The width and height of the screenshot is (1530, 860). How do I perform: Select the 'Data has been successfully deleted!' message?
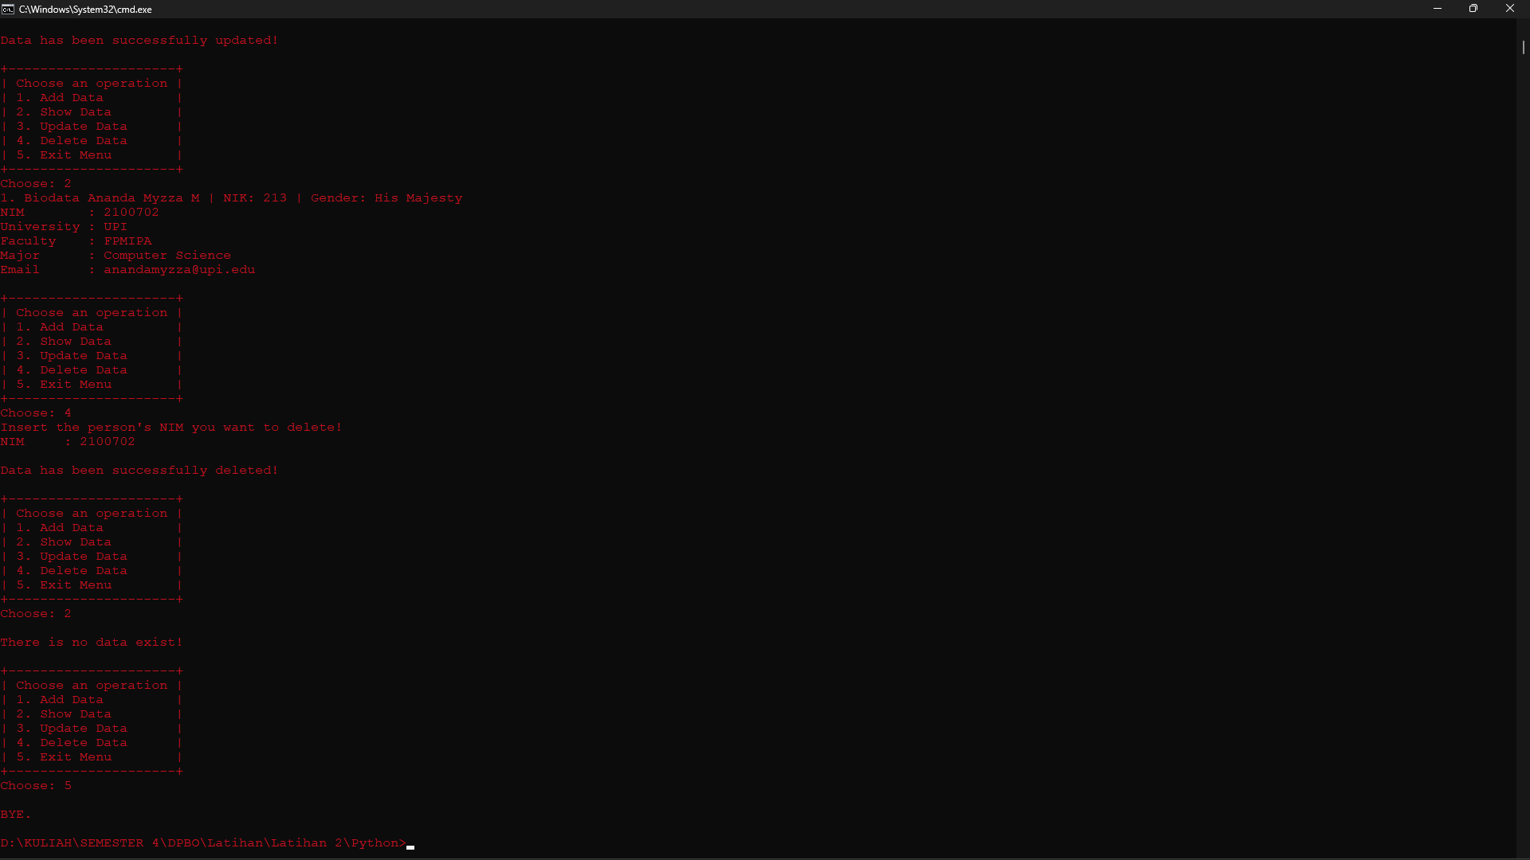point(139,470)
